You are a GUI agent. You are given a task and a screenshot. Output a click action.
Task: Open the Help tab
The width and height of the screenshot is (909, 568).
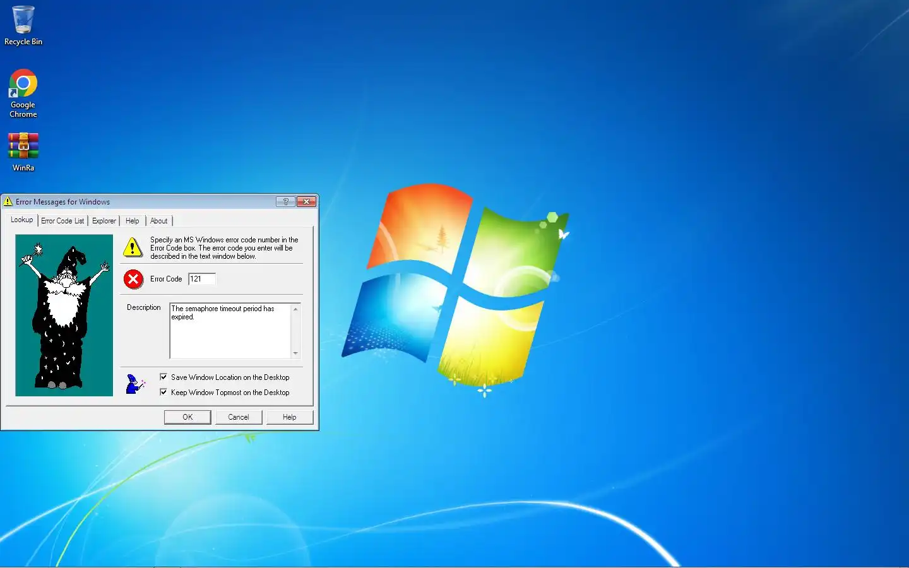pos(133,221)
